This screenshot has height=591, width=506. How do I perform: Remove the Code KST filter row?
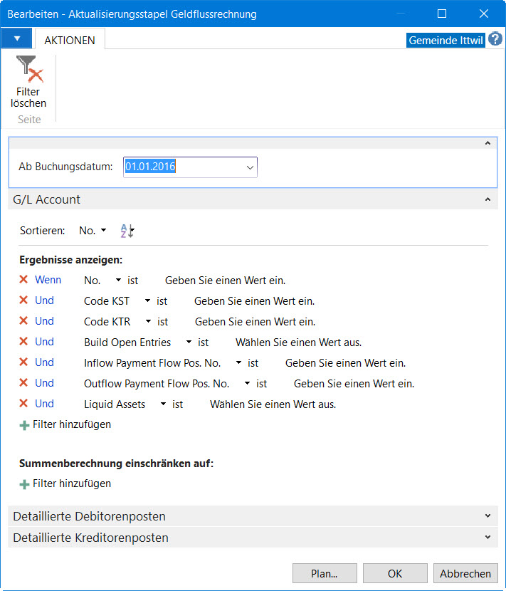point(23,300)
